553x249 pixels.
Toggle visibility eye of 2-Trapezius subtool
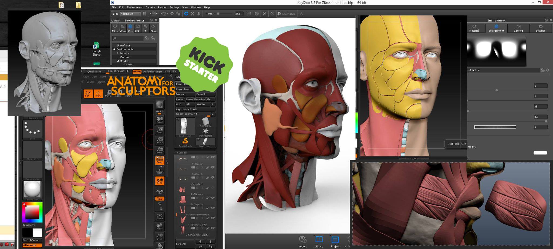213,198
